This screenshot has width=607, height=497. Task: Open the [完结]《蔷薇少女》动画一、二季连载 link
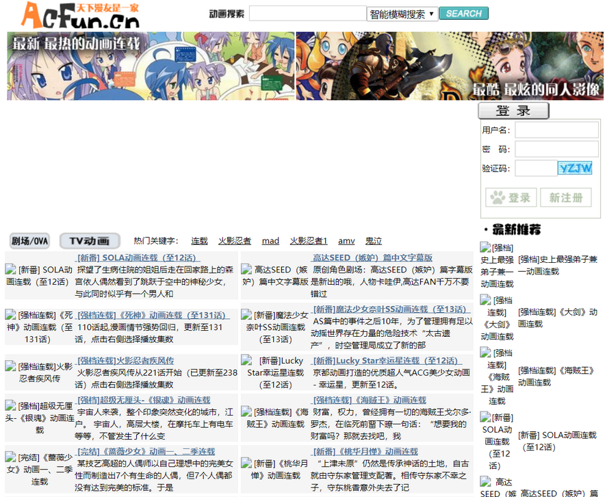pyautogui.click(x=146, y=451)
